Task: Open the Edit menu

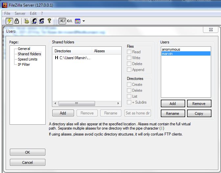Action: 33,13
